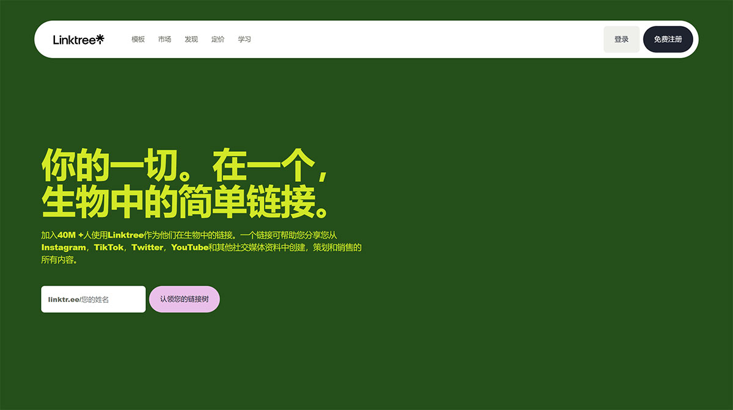Open the 发现 navigation item
This screenshot has width=733, height=410.
coord(191,39)
